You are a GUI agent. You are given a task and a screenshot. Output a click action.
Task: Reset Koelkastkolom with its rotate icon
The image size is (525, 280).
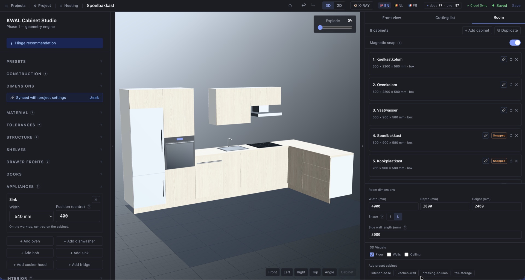pyautogui.click(x=511, y=59)
